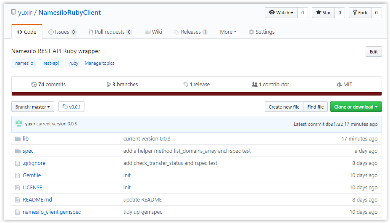Click the Settings gear icon
Screen dimensions: 390x223
tap(251, 32)
